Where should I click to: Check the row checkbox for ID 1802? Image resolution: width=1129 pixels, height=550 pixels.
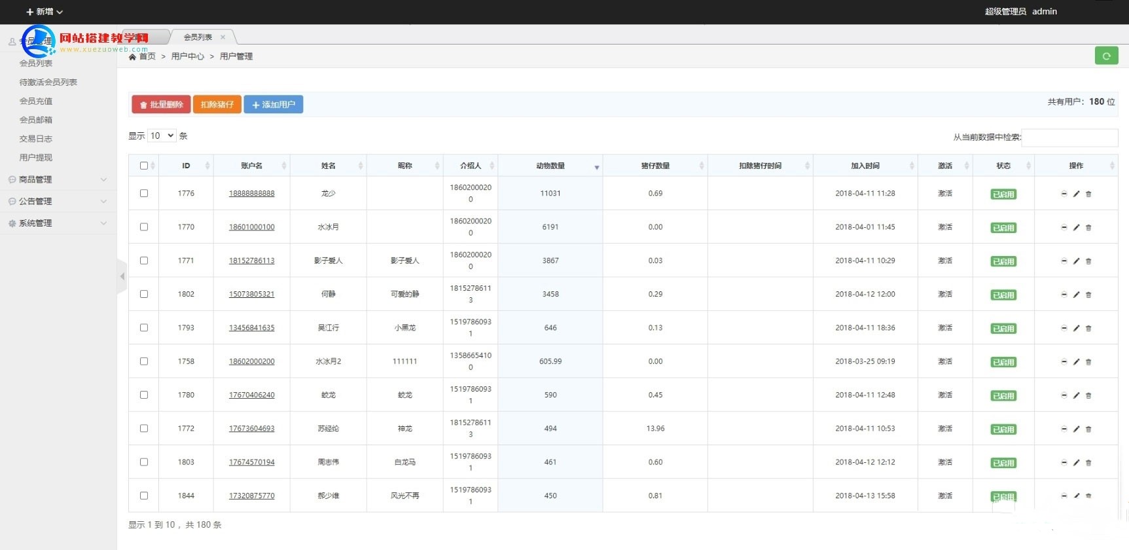[144, 294]
